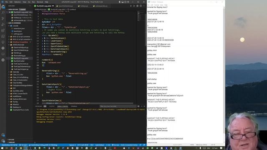Click the CRLF line ending status bar item
The image size is (267, 150).
click(x=92, y=145)
